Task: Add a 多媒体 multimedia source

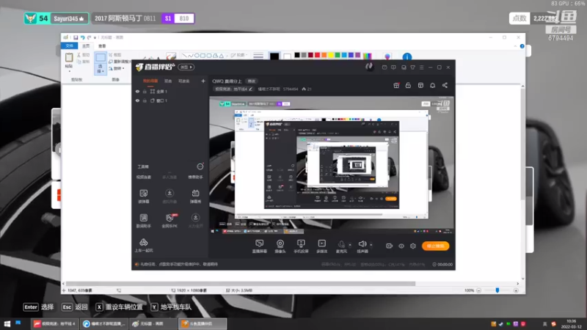Action: click(321, 246)
